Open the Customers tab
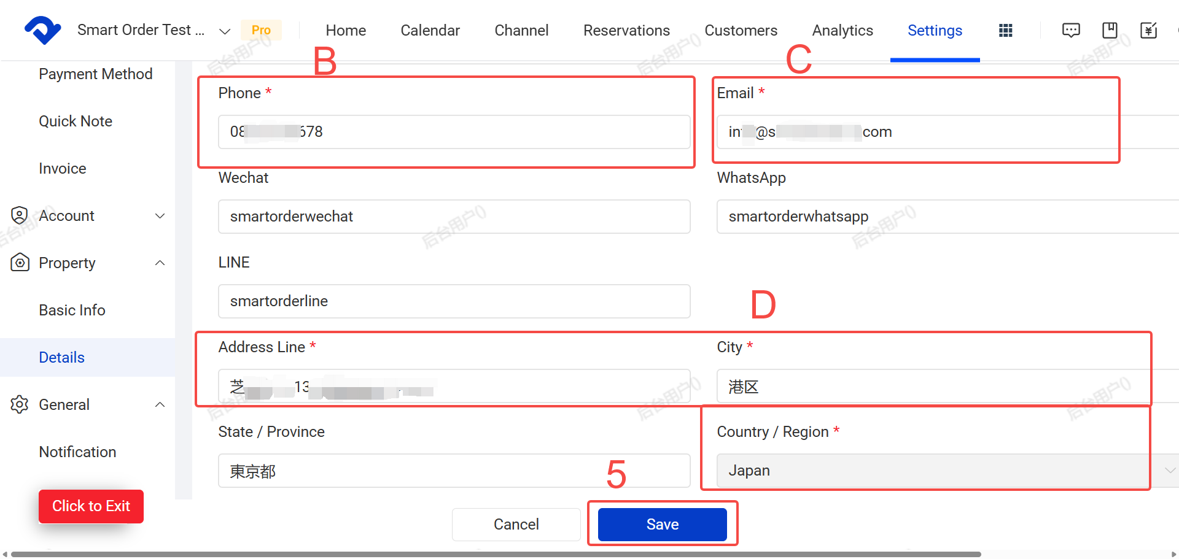Viewport: 1179px width, 559px height. click(741, 30)
